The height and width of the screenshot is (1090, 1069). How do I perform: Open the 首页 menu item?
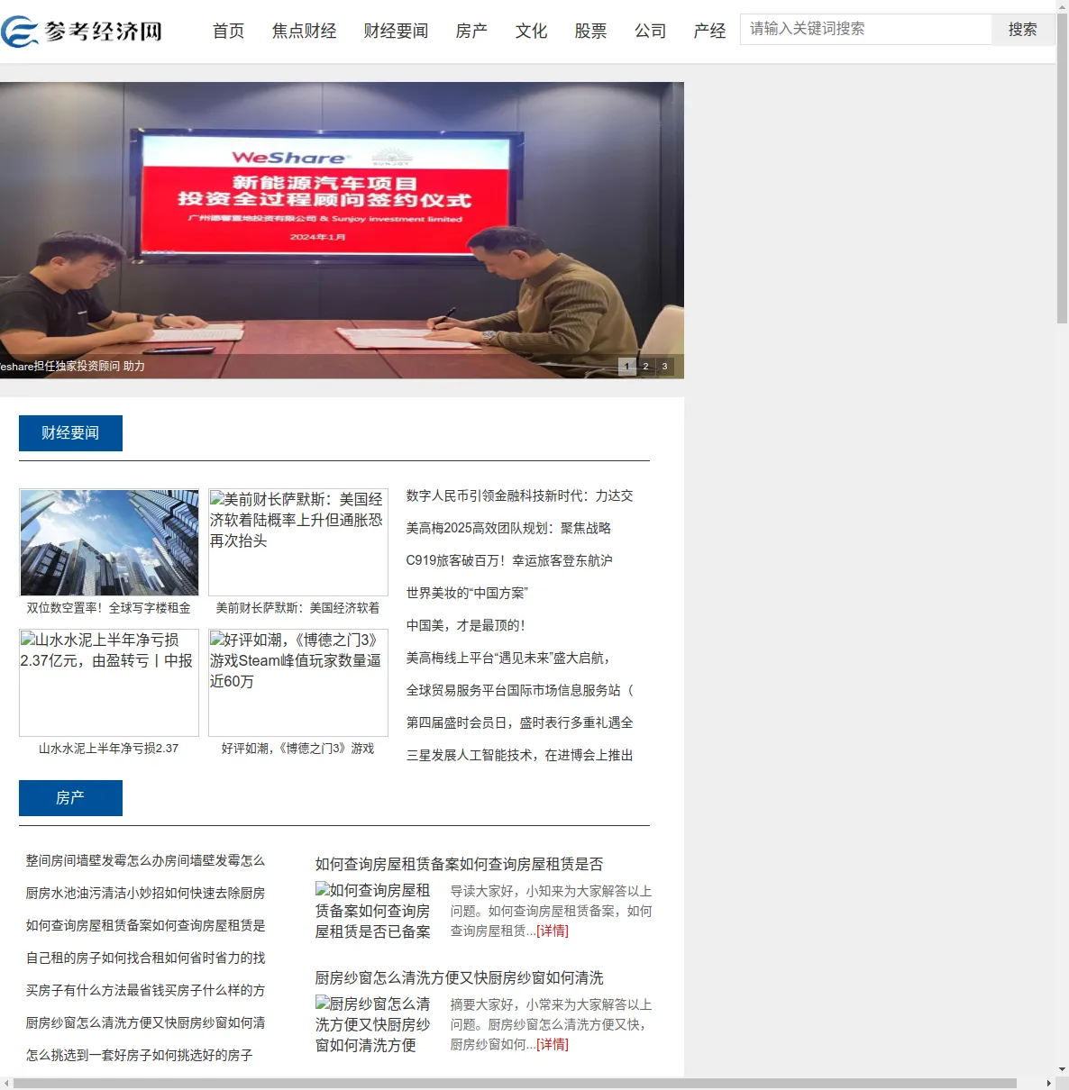[229, 32]
